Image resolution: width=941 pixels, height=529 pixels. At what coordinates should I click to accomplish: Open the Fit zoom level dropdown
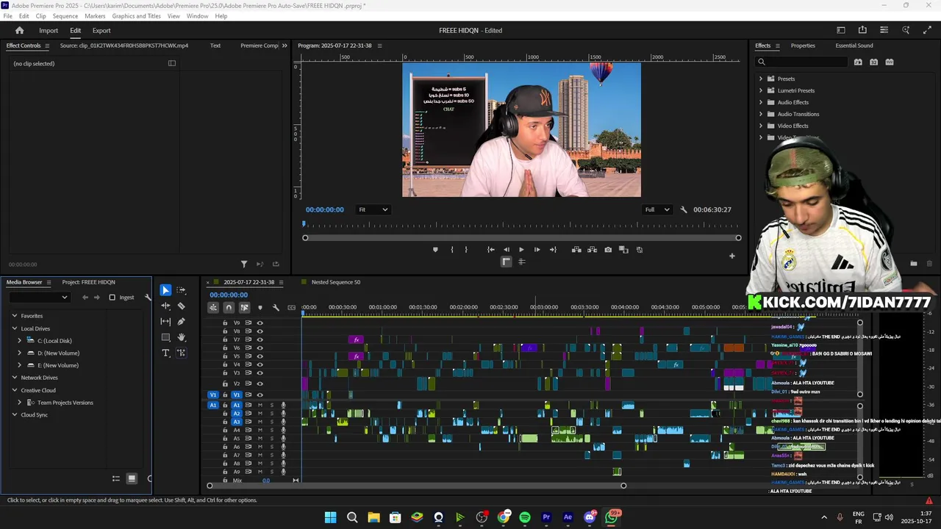point(373,209)
